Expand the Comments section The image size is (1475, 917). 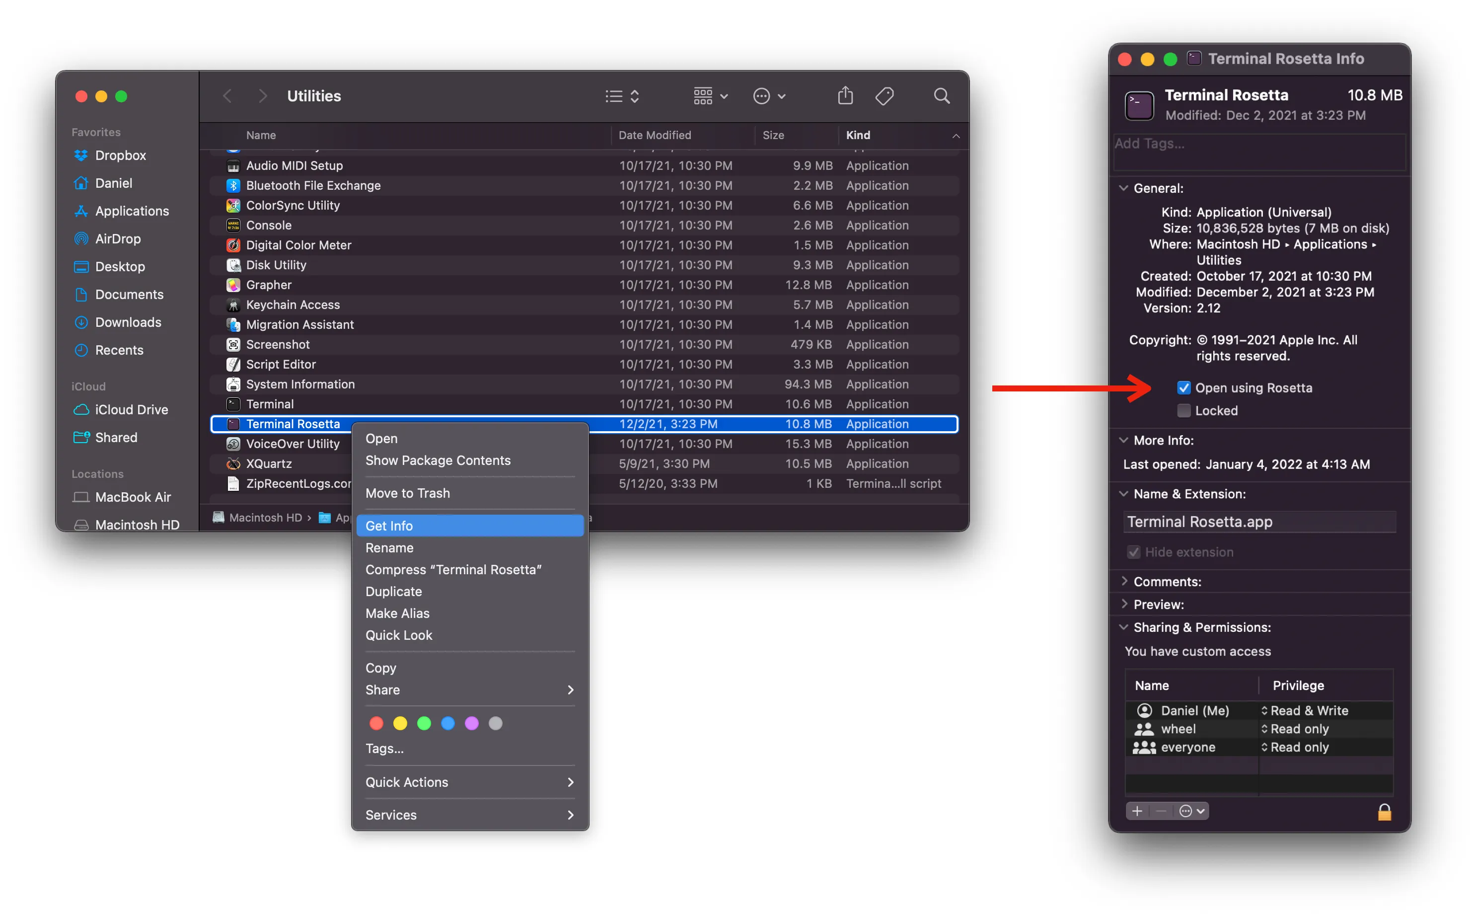[x=1124, y=582]
